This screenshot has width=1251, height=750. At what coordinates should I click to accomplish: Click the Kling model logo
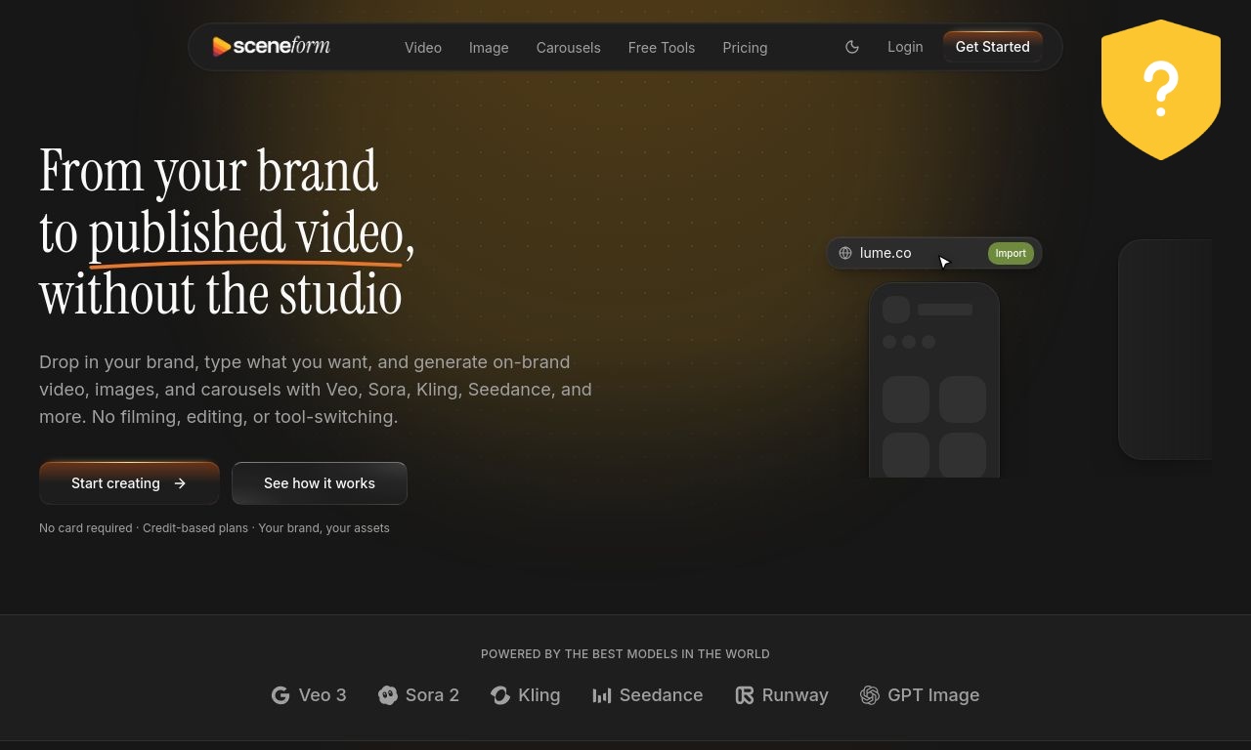[500, 695]
